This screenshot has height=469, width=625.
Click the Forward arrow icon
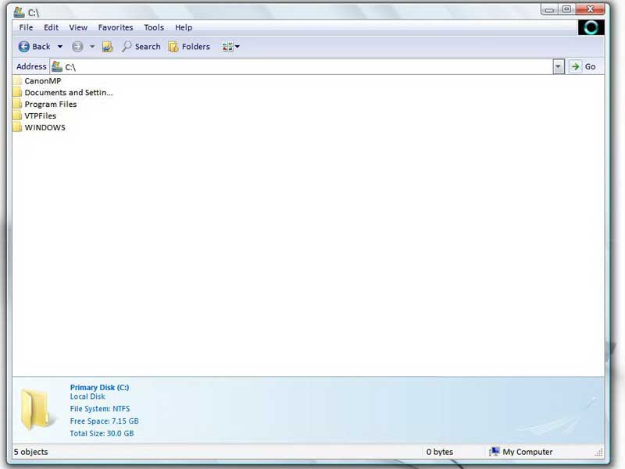(x=77, y=47)
